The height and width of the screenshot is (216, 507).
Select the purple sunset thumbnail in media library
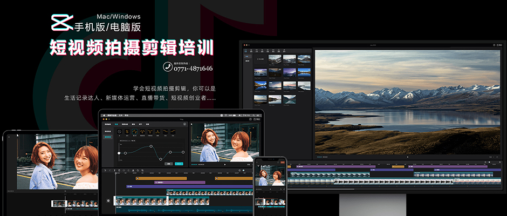click(x=290, y=72)
